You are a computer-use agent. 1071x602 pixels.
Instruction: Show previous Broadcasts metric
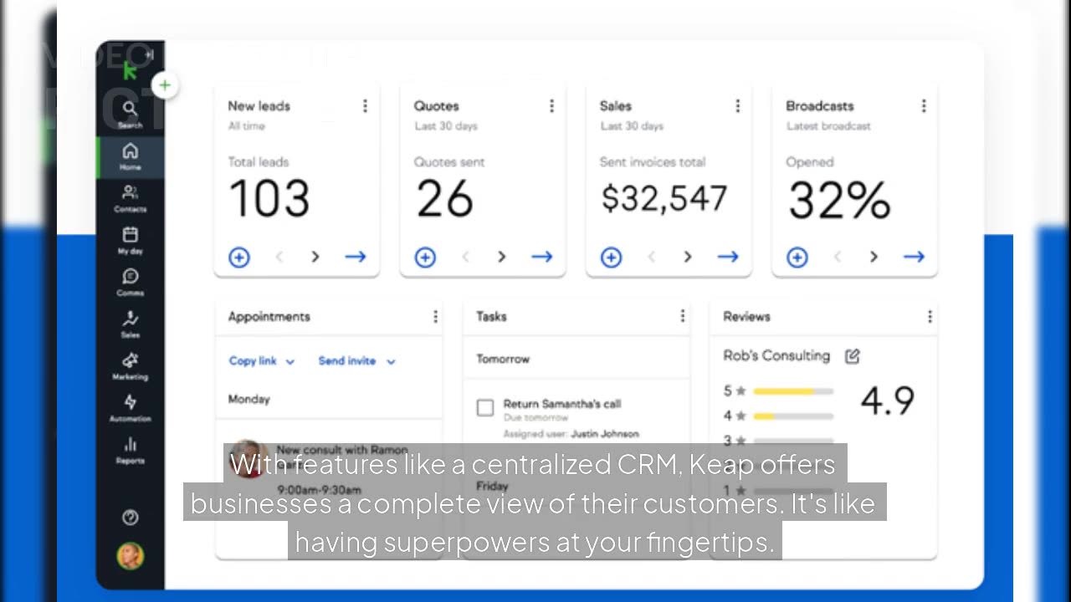click(x=838, y=257)
